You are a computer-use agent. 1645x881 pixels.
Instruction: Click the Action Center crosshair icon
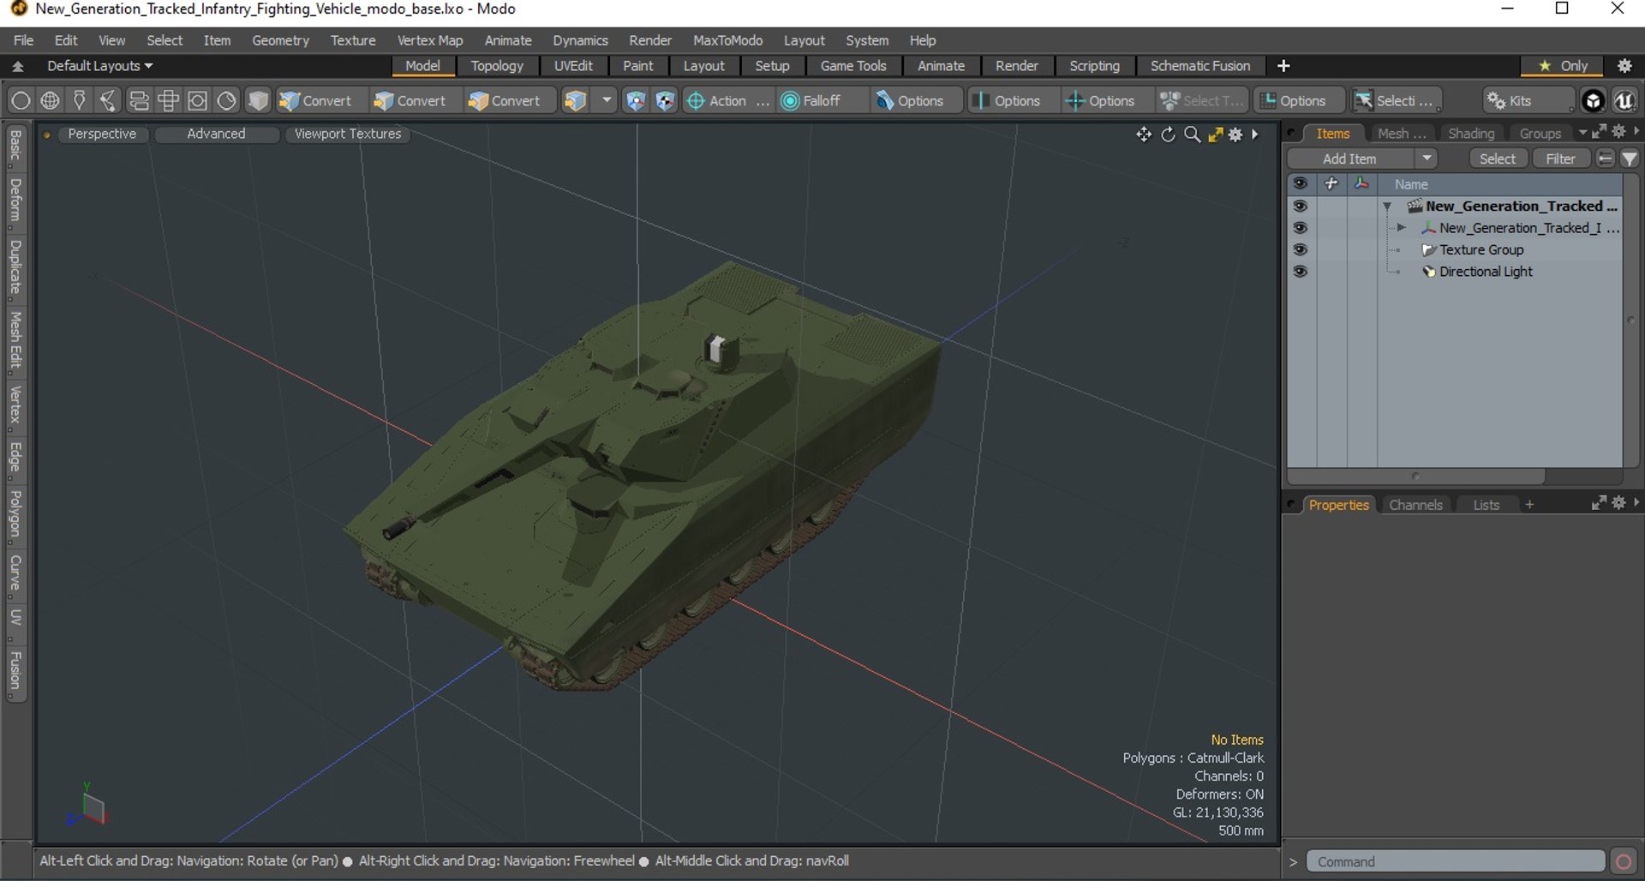click(x=696, y=100)
